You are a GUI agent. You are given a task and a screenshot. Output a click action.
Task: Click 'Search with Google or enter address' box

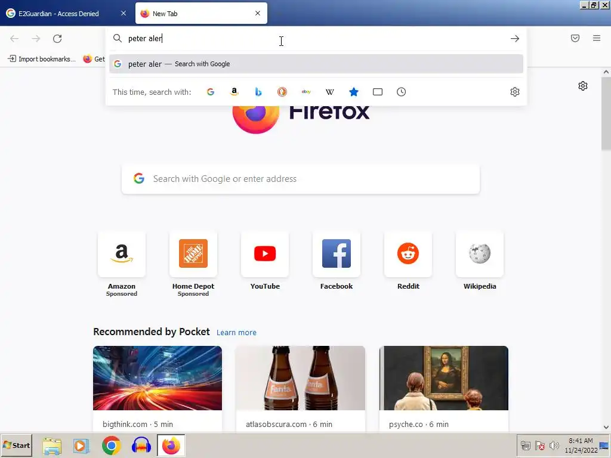[301, 179]
